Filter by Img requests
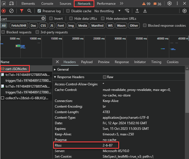189x159 pixels. coord(71,26)
